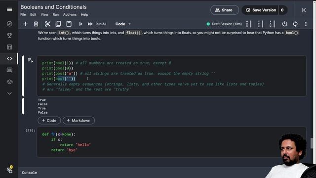Open the compass Home icon in sidebar
This screenshot has width=316, height=178.
9,24
